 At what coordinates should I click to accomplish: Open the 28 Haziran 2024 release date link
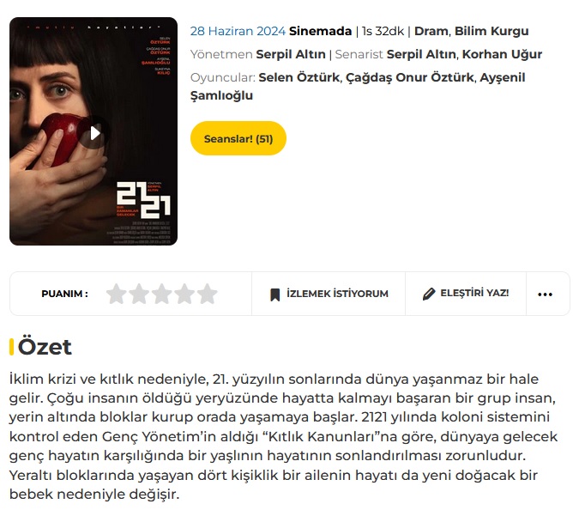click(238, 31)
